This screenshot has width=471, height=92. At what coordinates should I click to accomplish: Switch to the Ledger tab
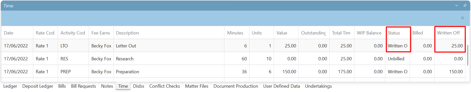(x=10, y=86)
